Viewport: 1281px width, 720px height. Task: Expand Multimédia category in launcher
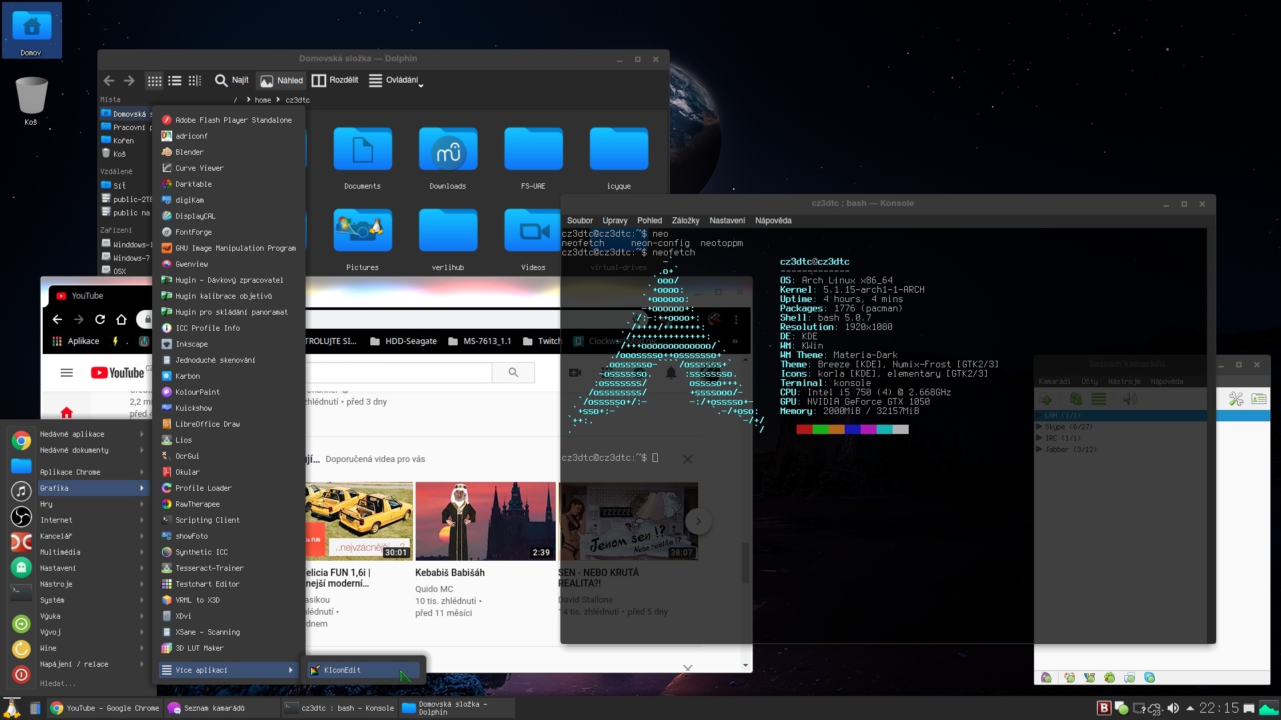pyautogui.click(x=92, y=552)
